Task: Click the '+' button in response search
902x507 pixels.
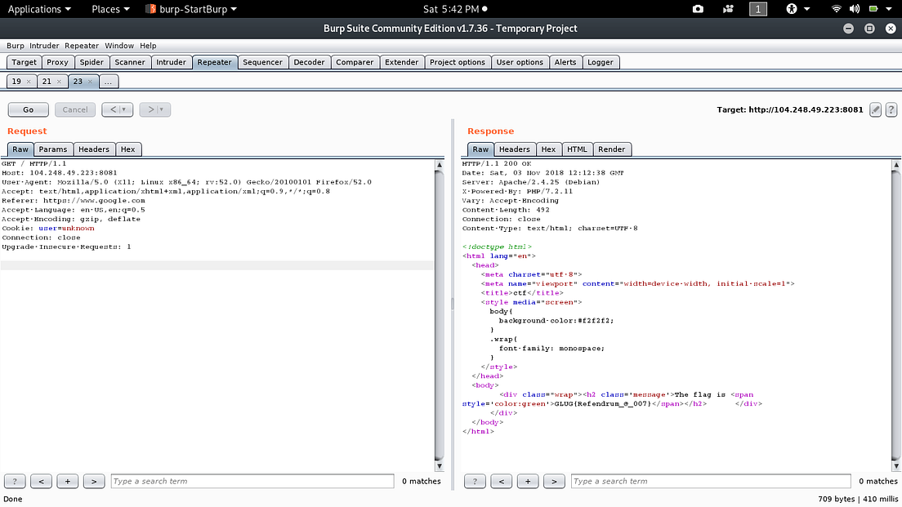Action: (x=527, y=481)
